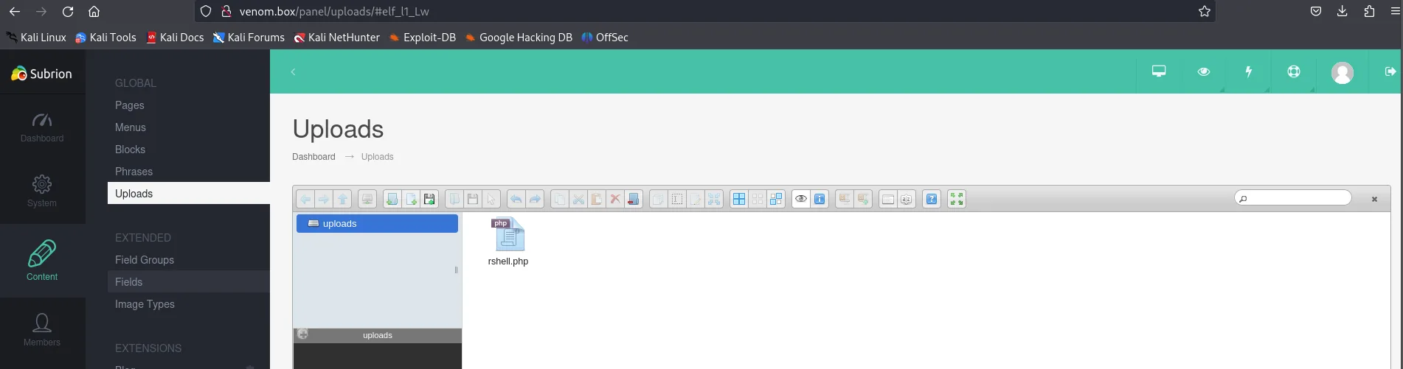Screen dimensions: 1403x369
Task: Open Members section in sidebar
Action: click(x=42, y=330)
